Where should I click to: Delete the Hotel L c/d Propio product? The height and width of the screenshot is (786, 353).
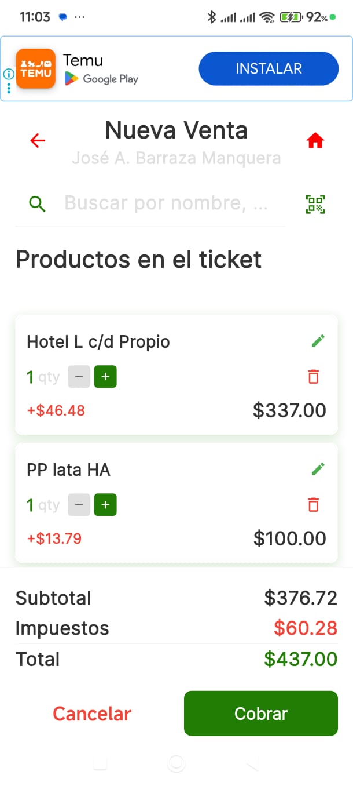point(313,377)
